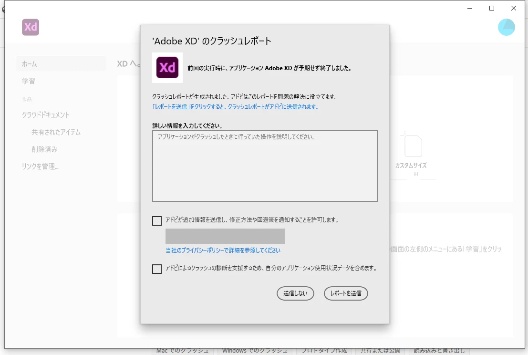Open 共有されたアイテム in the sidebar
The width and height of the screenshot is (528, 355).
(x=56, y=132)
